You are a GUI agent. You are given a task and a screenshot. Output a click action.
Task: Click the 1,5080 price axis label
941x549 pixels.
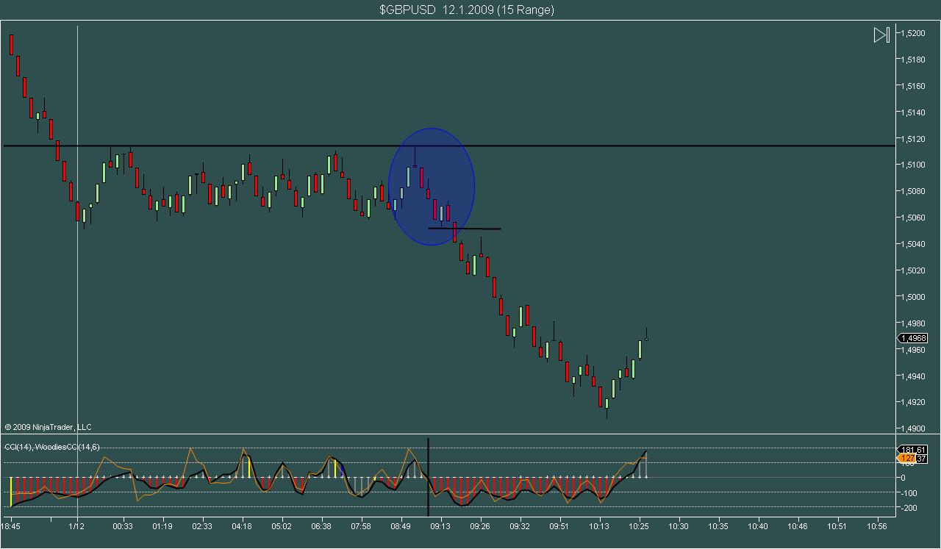click(915, 191)
